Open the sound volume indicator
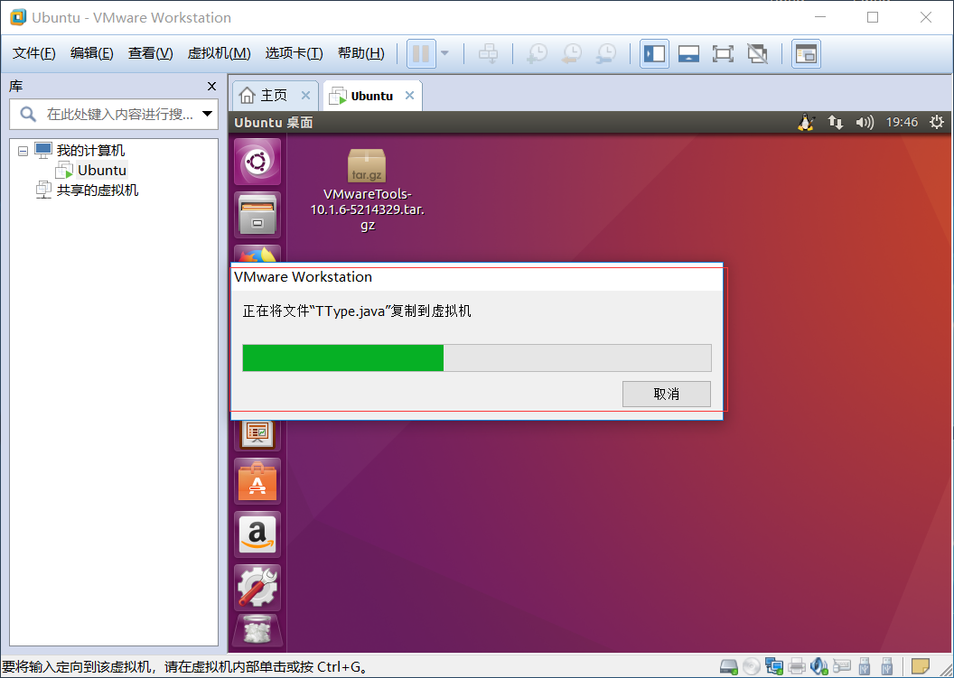954x678 pixels. (865, 122)
